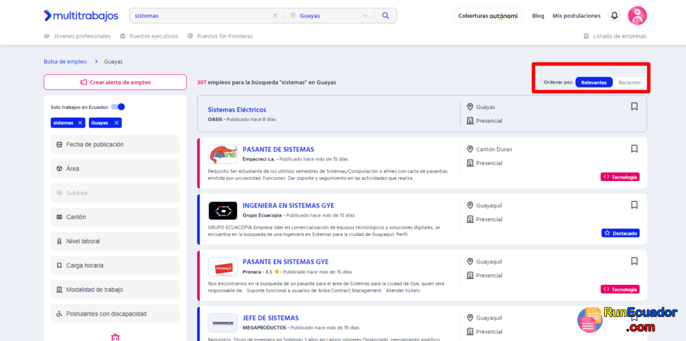
Task: Expand Postulantes con discapacidad filter
Action: point(115,314)
